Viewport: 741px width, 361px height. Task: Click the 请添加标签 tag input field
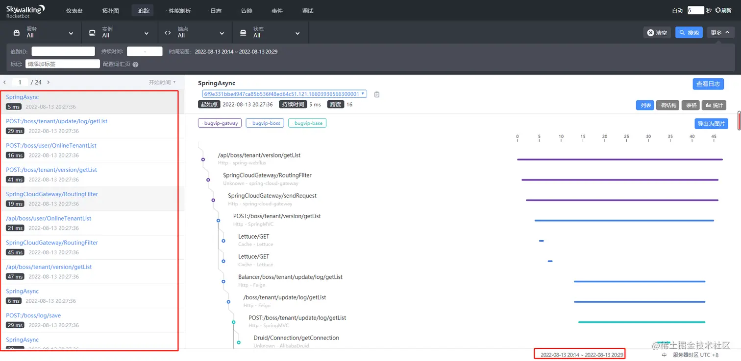tap(63, 64)
